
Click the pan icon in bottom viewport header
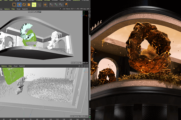pos(79,66)
